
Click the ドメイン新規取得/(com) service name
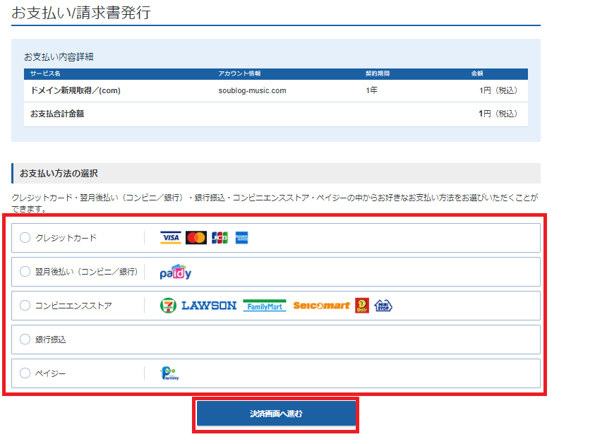[x=76, y=90]
